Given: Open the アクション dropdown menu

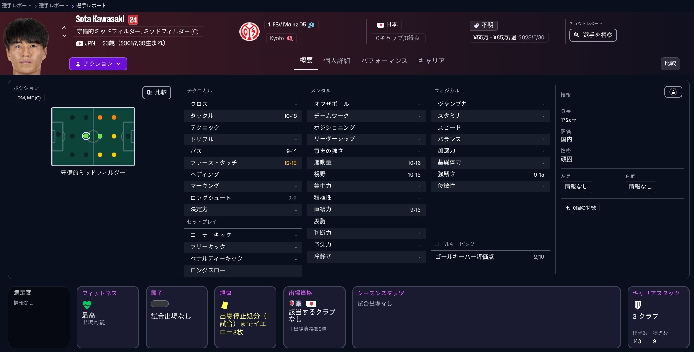Looking at the screenshot, I should point(98,64).
